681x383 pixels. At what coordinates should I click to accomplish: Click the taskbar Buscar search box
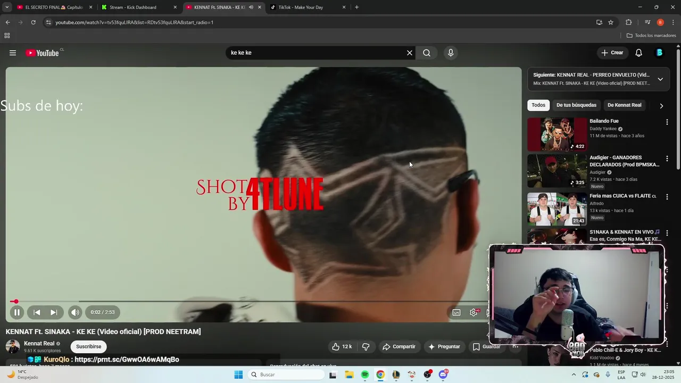[x=286, y=374]
